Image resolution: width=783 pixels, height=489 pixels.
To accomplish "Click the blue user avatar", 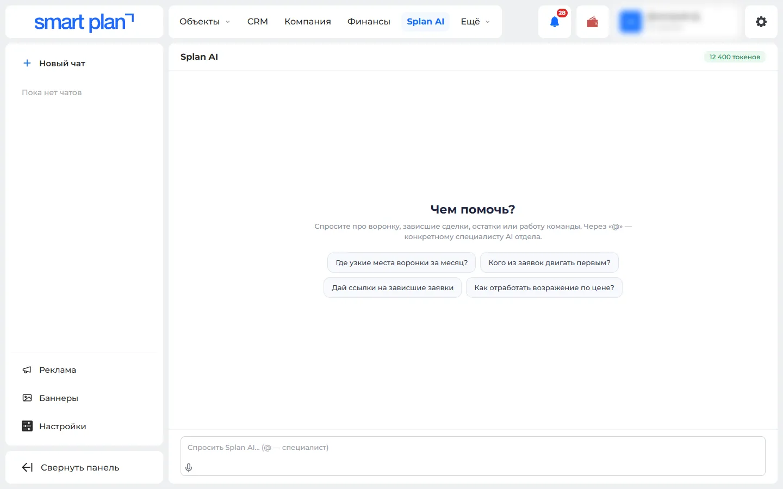I will pyautogui.click(x=631, y=22).
